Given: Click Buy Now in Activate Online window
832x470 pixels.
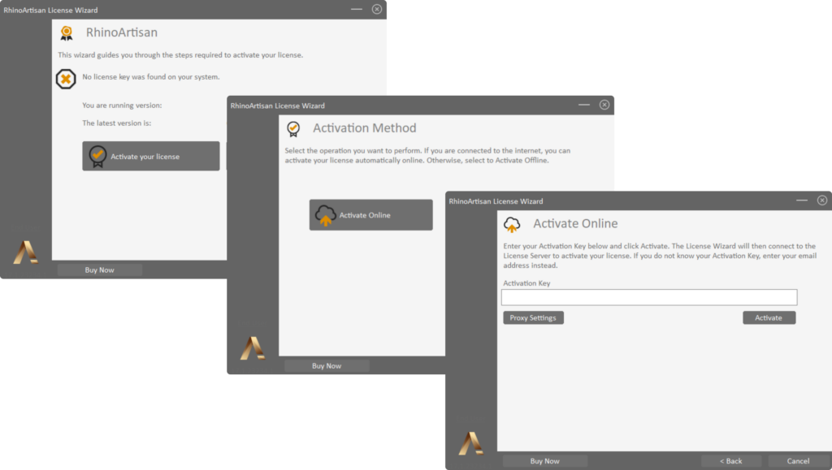Looking at the screenshot, I should pos(545,461).
